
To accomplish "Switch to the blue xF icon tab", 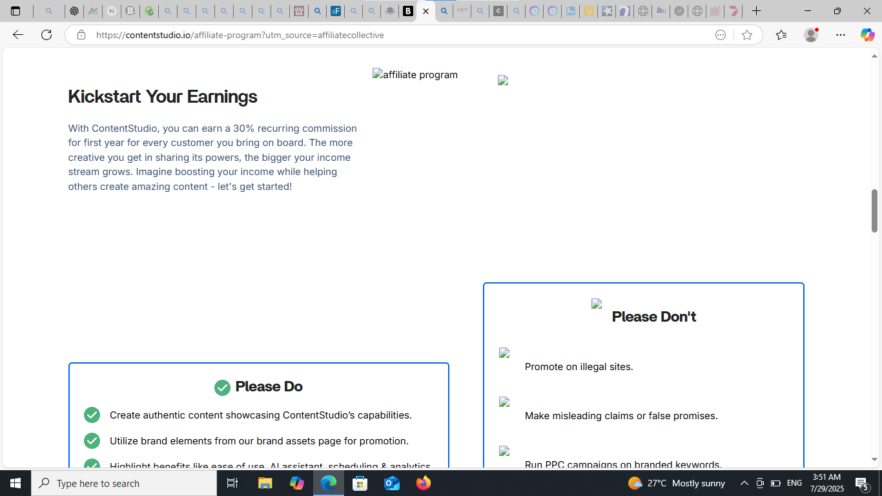I will [336, 11].
